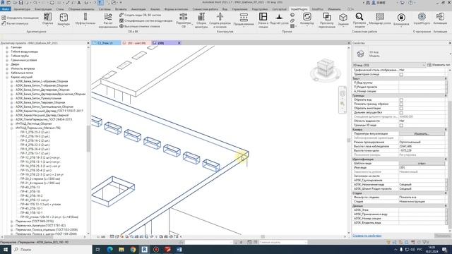Screen dimensions: 452x254
Task: Click Изменить тип button
Action: point(439,65)
